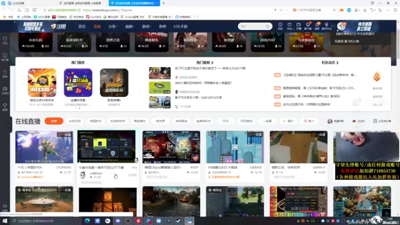
Task: Click the browser home icon
Action: pyautogui.click(x=27, y=10)
